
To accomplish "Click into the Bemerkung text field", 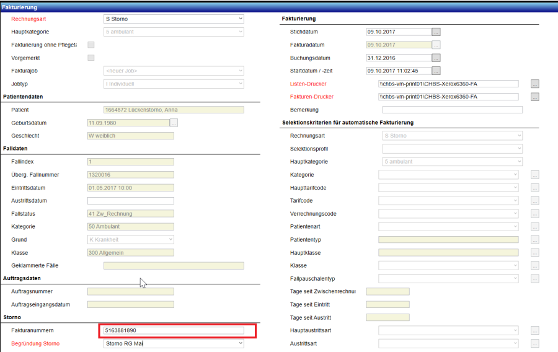I will [x=452, y=110].
